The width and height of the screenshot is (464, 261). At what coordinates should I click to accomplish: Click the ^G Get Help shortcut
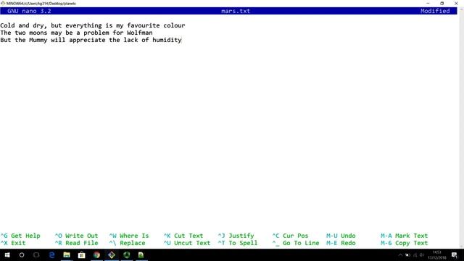[x=20, y=236]
